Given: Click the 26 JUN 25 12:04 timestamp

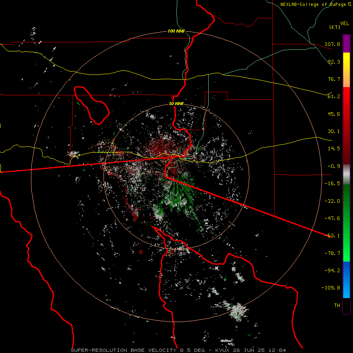Looking at the screenshot, I should [259, 350].
